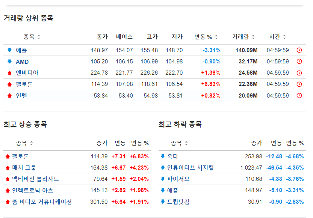Open 애플 link in volume leaders table
This screenshot has width=313, height=218.
click(x=21, y=50)
